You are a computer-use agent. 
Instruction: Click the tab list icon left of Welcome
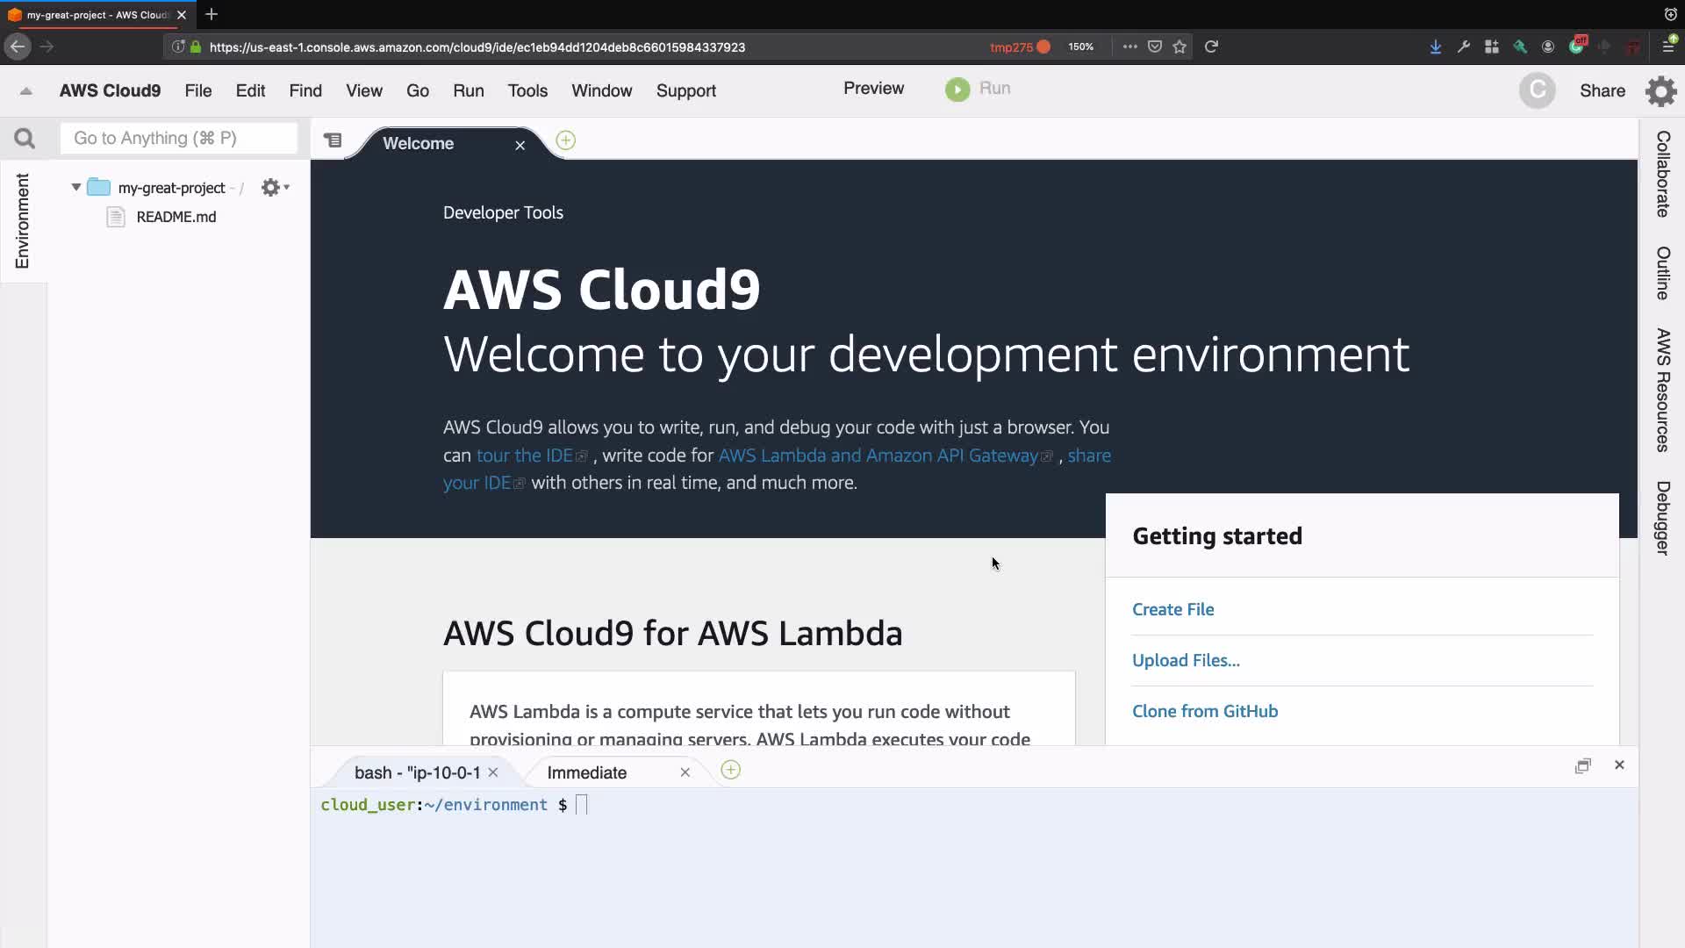tap(333, 140)
